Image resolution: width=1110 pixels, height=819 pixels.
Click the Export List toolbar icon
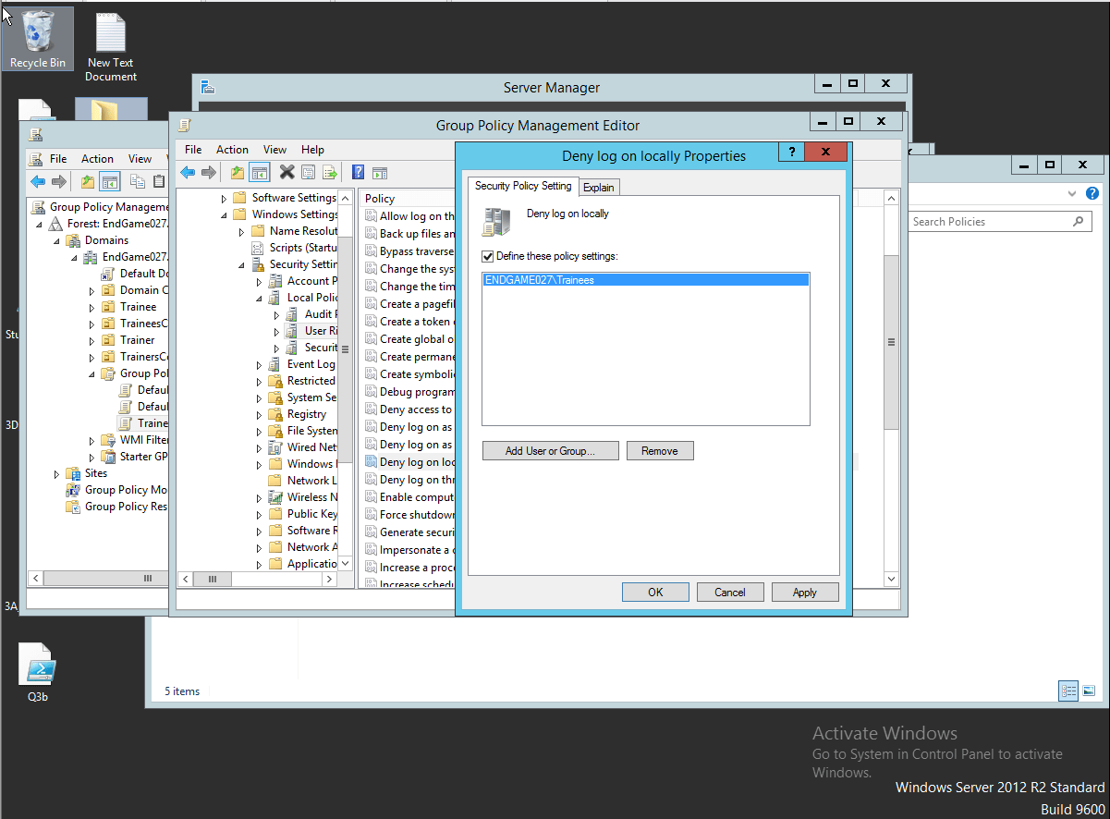pyautogui.click(x=329, y=172)
